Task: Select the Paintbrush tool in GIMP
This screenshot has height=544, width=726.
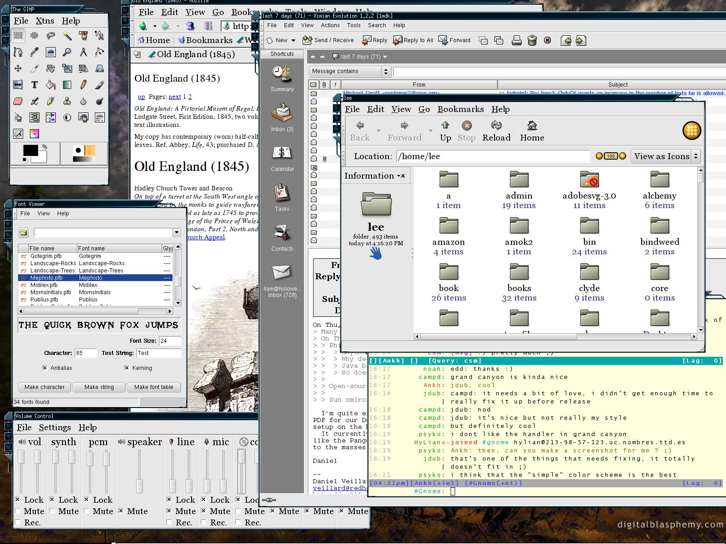Action: pyautogui.click(x=100, y=84)
